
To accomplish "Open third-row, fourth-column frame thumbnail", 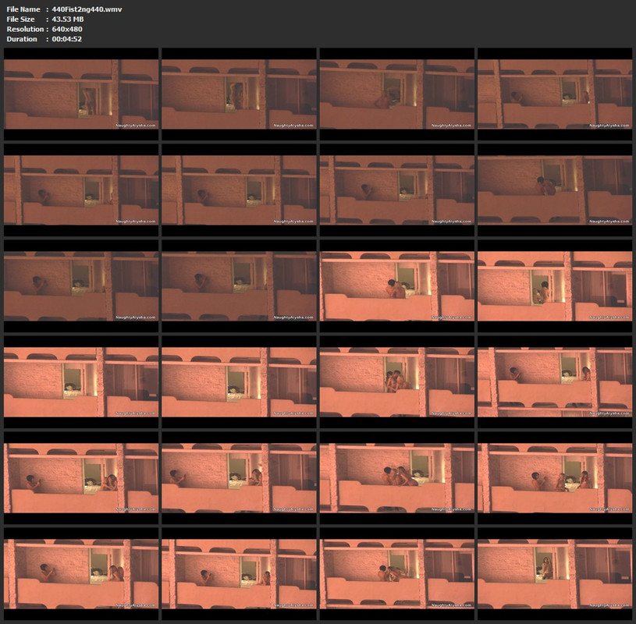I will [555, 286].
